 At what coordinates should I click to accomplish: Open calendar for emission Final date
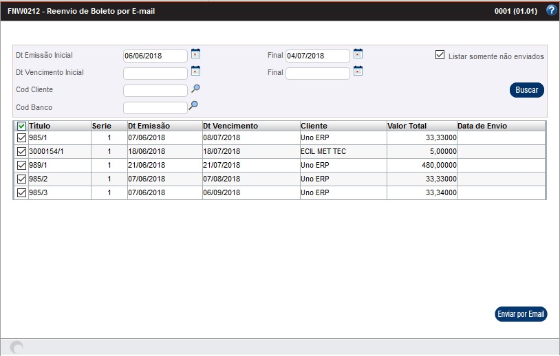(x=357, y=54)
